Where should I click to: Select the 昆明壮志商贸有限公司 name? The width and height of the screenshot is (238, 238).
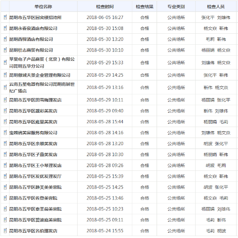[31, 50]
